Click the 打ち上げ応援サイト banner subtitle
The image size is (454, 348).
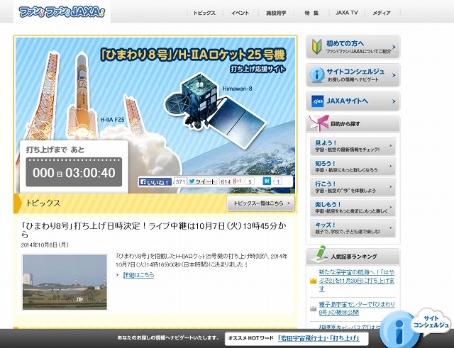pyautogui.click(x=258, y=69)
